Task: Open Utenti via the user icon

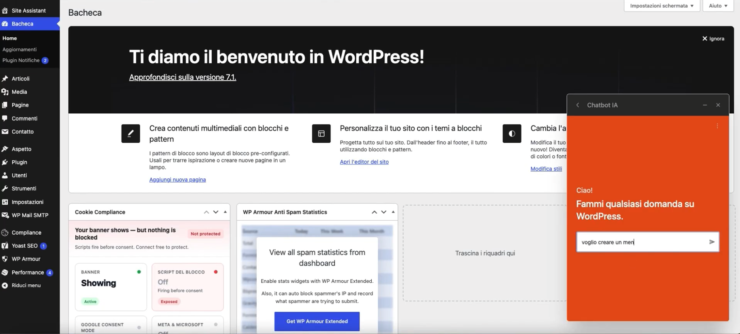Action: (x=5, y=175)
